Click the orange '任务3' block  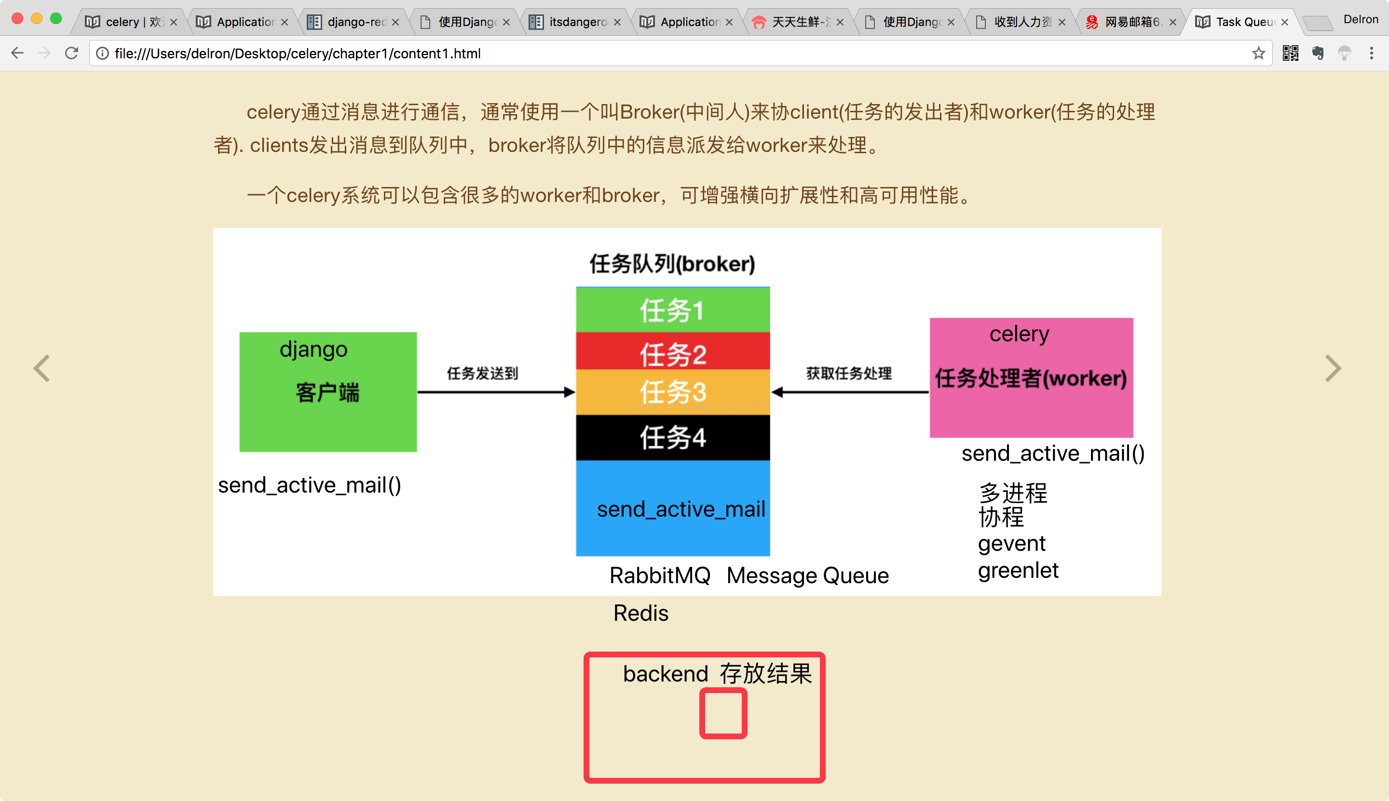[673, 392]
